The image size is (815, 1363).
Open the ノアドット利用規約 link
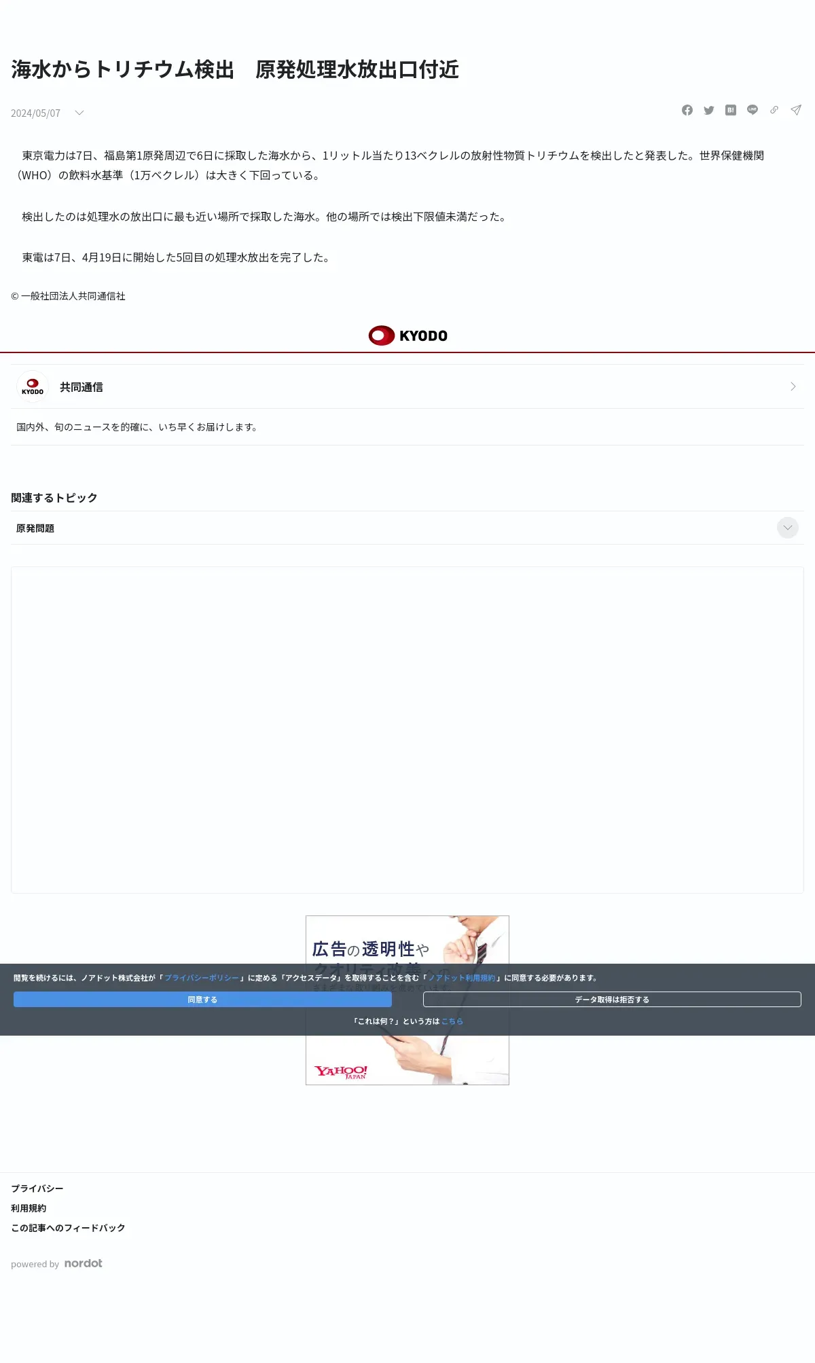coord(462,978)
